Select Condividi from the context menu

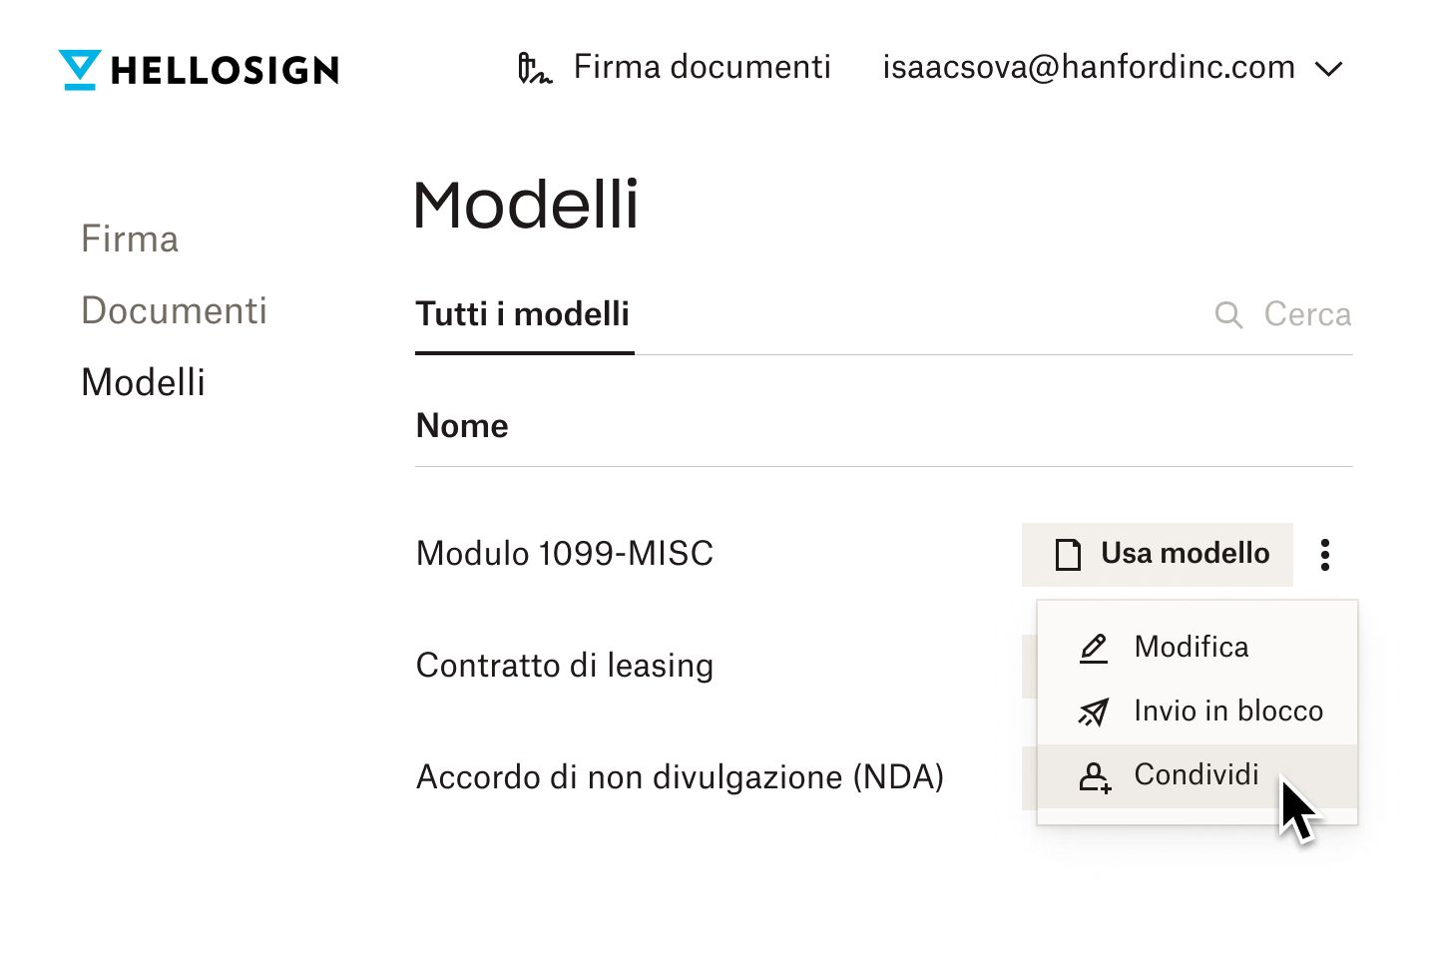pos(1197,774)
